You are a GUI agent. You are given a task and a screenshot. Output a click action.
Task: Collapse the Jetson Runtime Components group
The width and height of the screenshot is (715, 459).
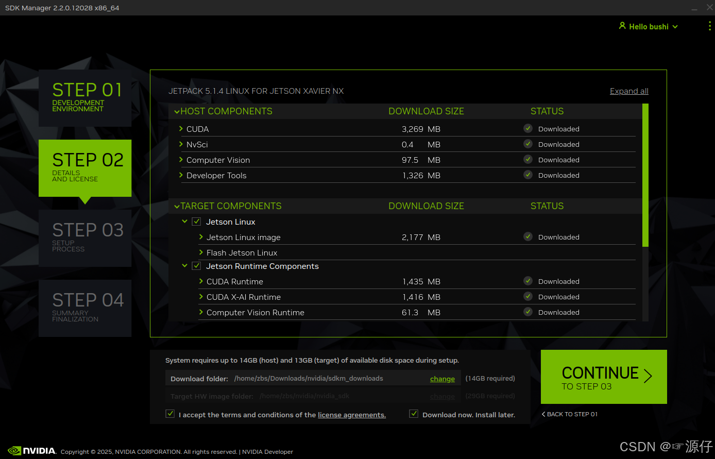point(184,266)
